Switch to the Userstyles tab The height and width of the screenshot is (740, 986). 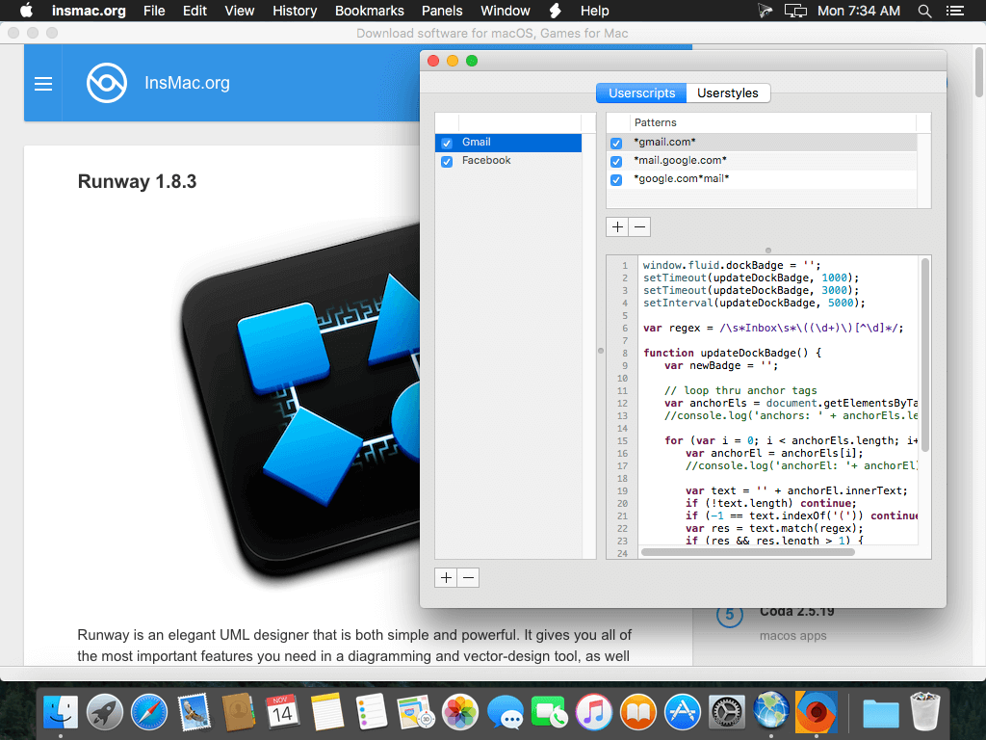click(728, 93)
